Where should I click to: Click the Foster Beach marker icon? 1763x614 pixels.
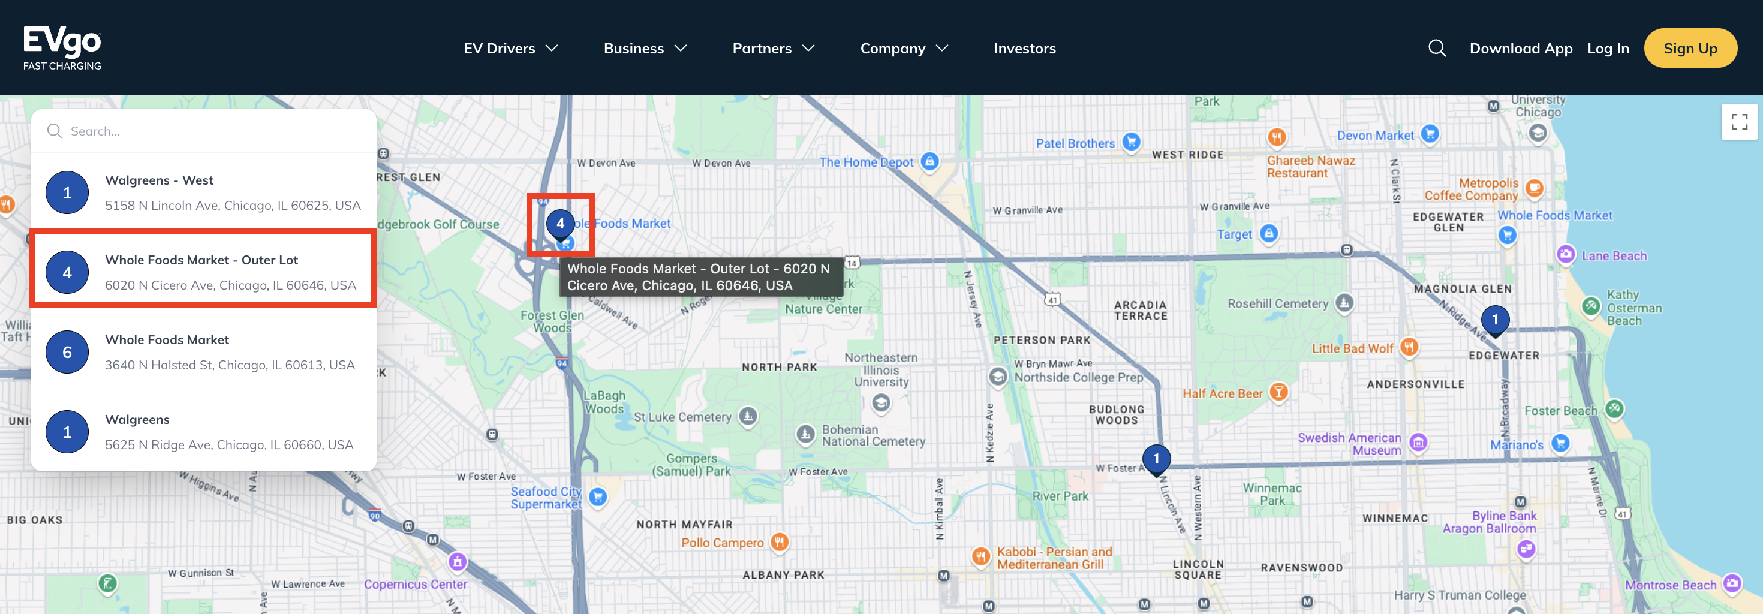[1614, 409]
